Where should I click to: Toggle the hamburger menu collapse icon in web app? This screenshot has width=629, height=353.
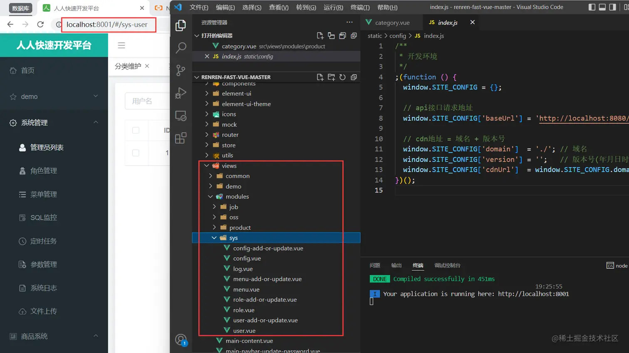point(121,45)
